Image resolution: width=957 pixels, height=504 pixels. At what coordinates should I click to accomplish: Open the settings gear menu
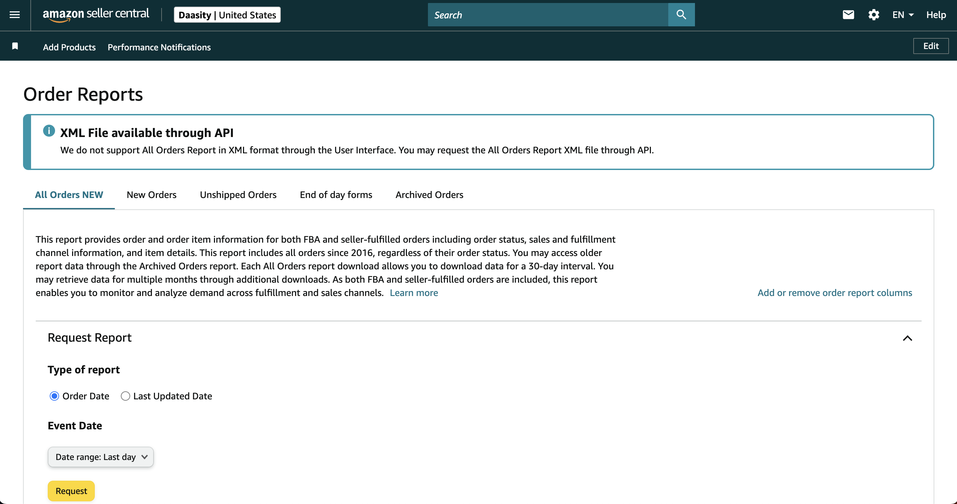click(x=874, y=14)
